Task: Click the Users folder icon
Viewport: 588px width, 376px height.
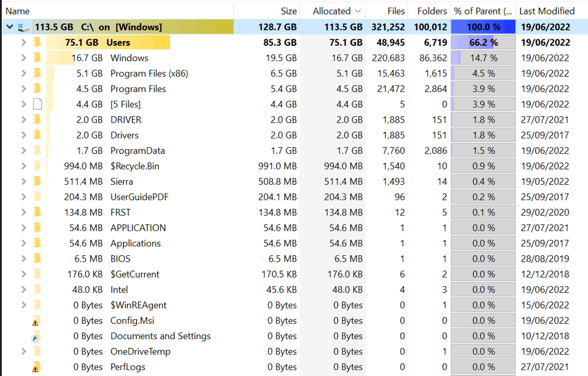Action: (x=37, y=42)
